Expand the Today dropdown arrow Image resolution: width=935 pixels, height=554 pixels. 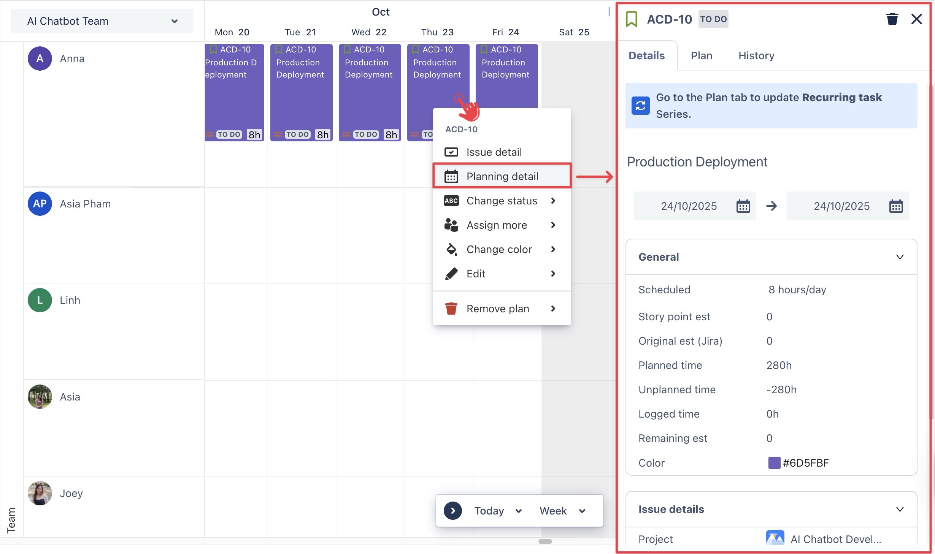[x=519, y=511]
